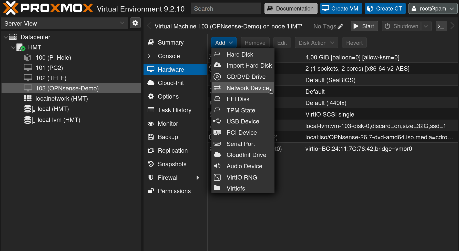Viewport: 459px width, 251px height.
Task: Open the Backup tab
Action: (x=175, y=137)
